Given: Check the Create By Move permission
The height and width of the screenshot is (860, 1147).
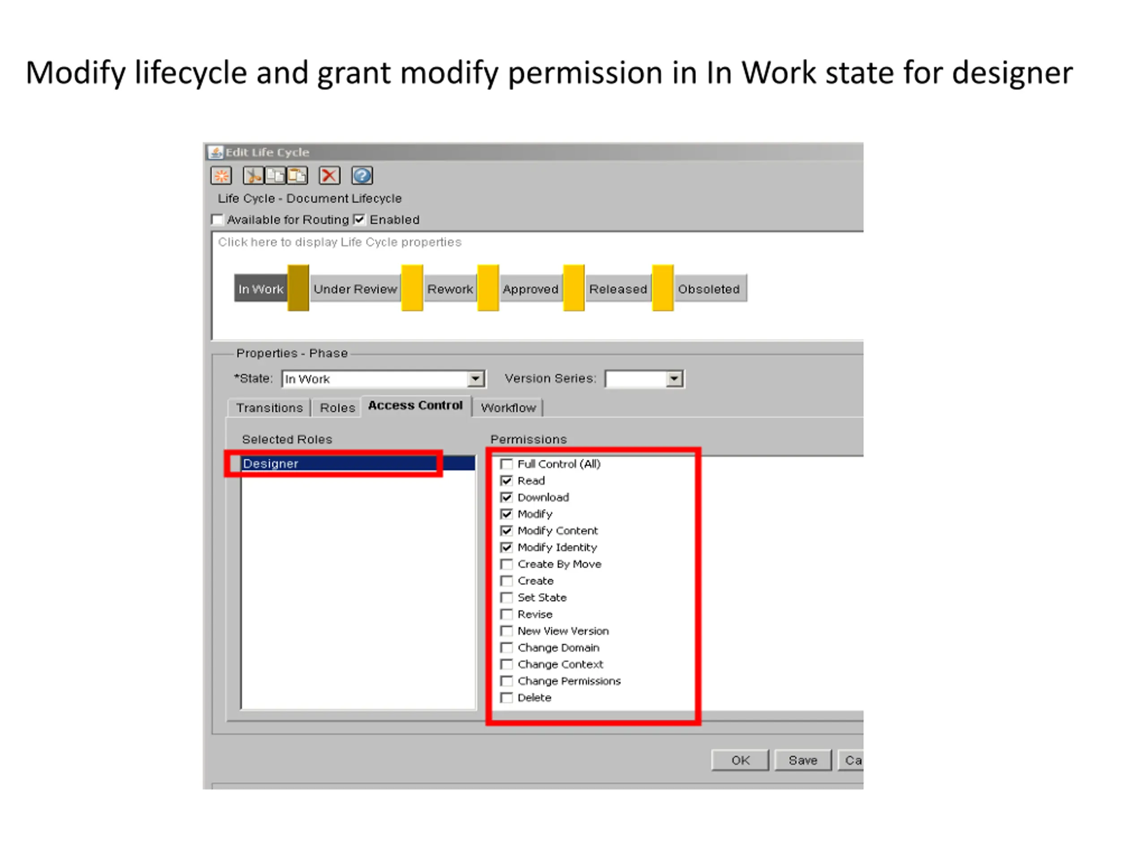Looking at the screenshot, I should (x=507, y=564).
